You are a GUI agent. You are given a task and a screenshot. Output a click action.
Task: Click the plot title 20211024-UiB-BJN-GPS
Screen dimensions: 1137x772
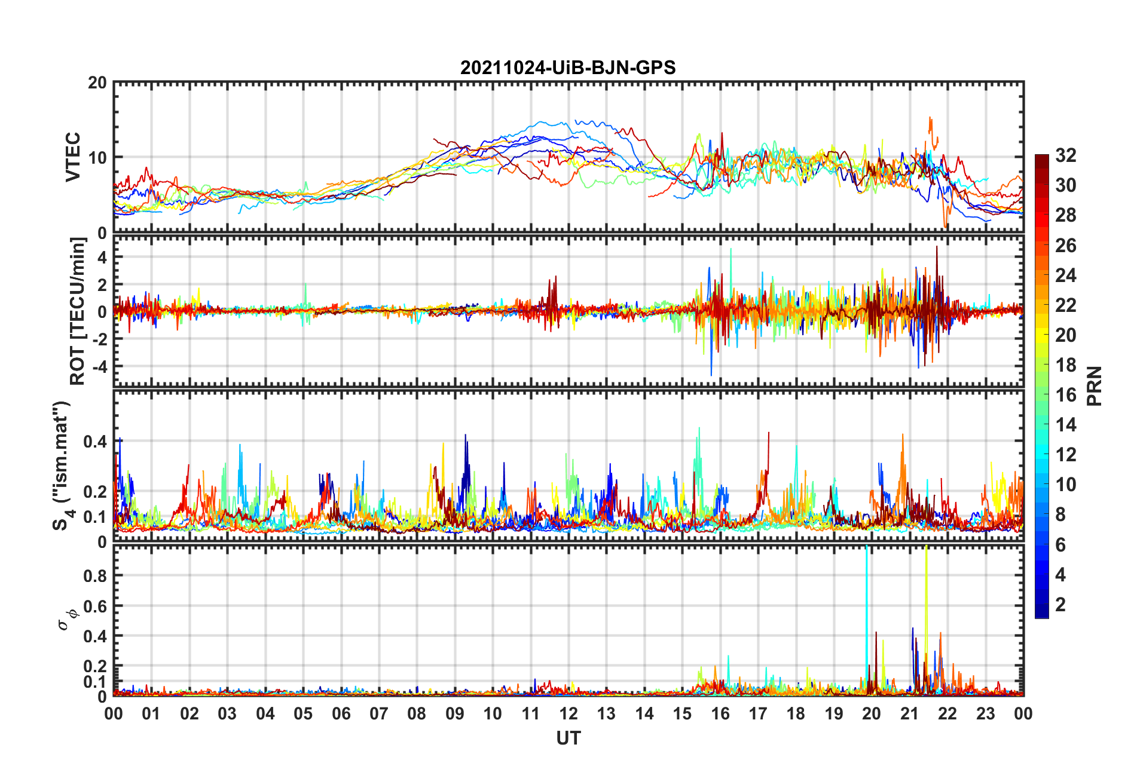tap(568, 68)
